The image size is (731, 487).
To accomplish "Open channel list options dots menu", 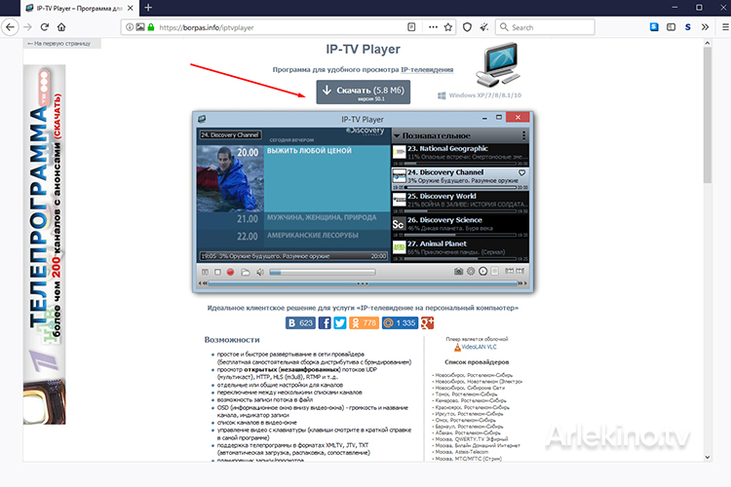I will tap(524, 135).
